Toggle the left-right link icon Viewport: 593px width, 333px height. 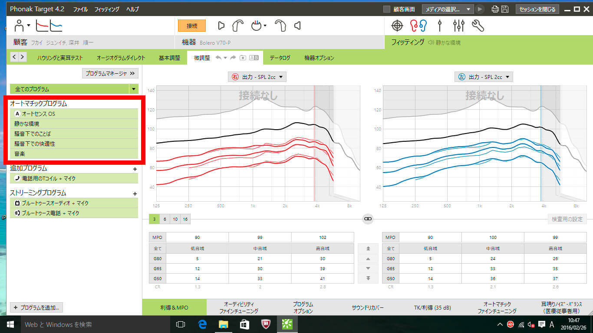point(368,219)
